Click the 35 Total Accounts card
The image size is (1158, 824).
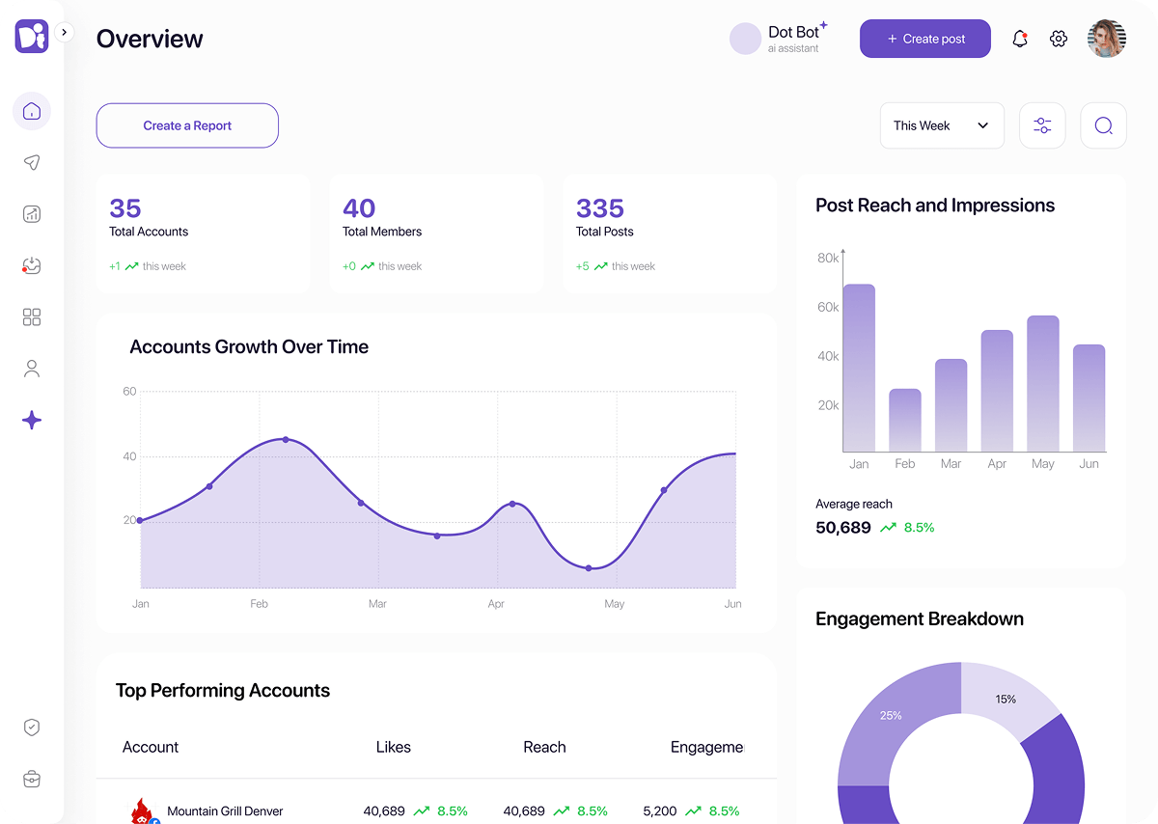click(204, 233)
